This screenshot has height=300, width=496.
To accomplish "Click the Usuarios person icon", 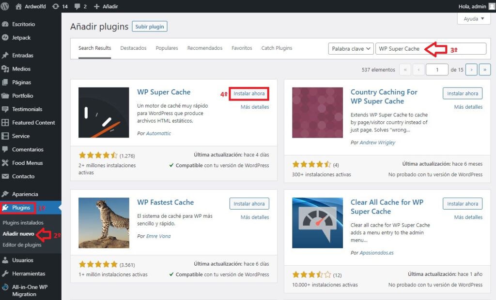I will (x=5, y=260).
